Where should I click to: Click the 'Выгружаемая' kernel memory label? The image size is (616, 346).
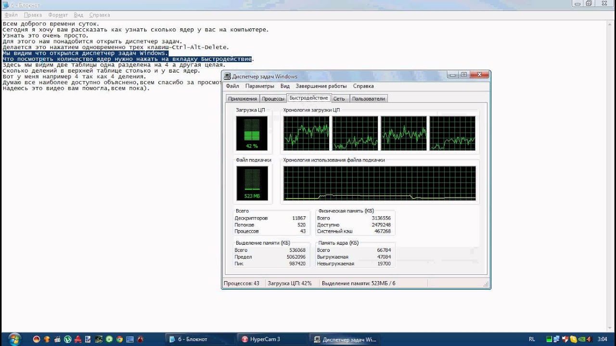(x=333, y=257)
